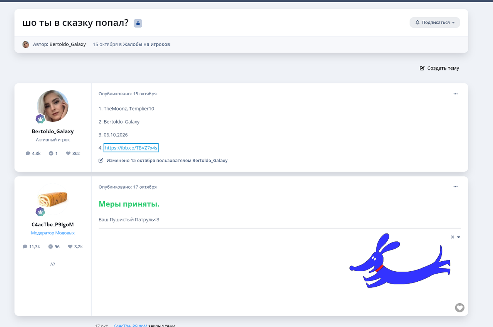Click the blue dog signature image
493x327 pixels.
401,260
